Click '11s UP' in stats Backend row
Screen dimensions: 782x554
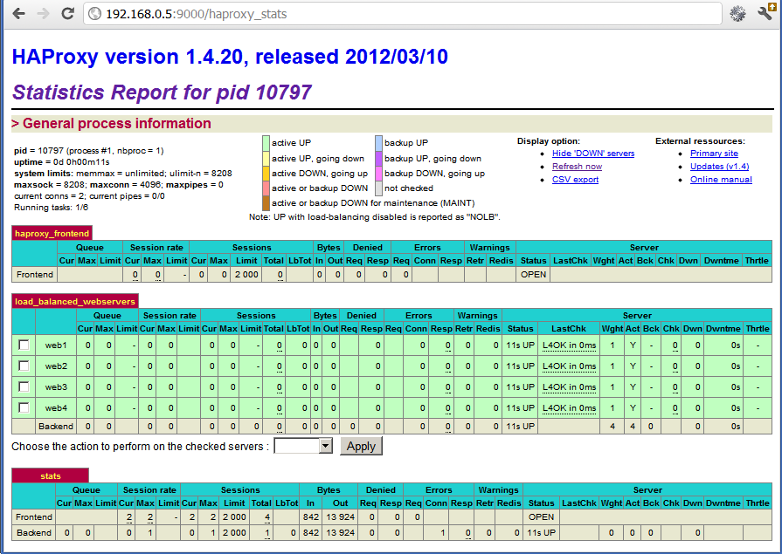(541, 532)
